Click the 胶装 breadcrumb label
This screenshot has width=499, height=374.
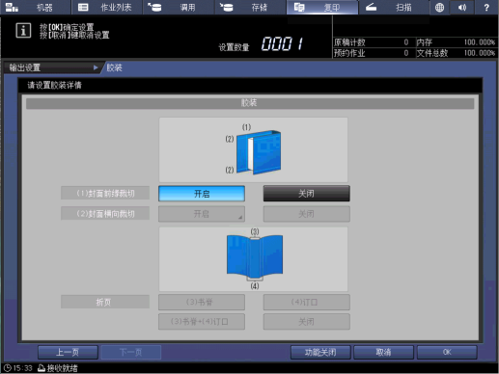click(114, 67)
